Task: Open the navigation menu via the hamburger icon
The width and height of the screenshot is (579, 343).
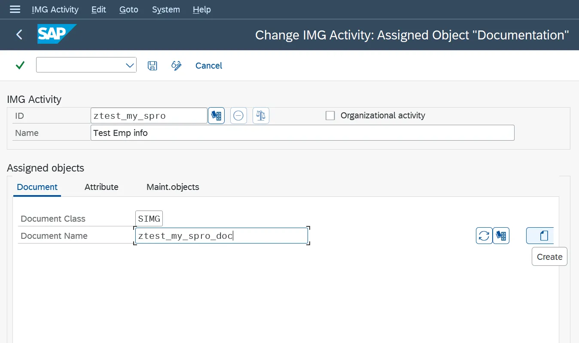Action: click(x=15, y=9)
